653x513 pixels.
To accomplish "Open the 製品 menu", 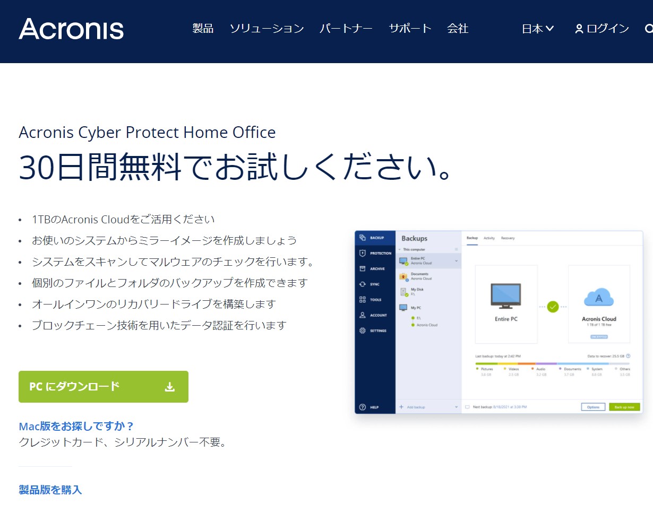I will coord(203,29).
